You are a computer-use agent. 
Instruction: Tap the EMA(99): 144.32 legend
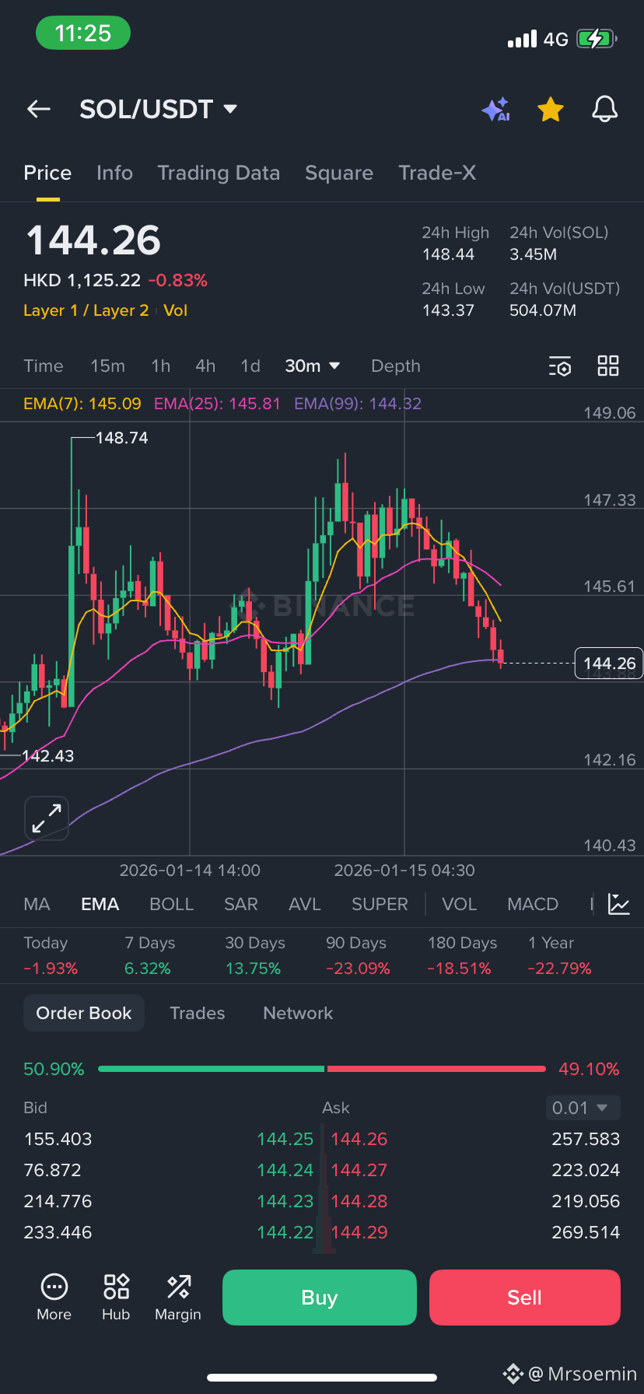click(358, 404)
